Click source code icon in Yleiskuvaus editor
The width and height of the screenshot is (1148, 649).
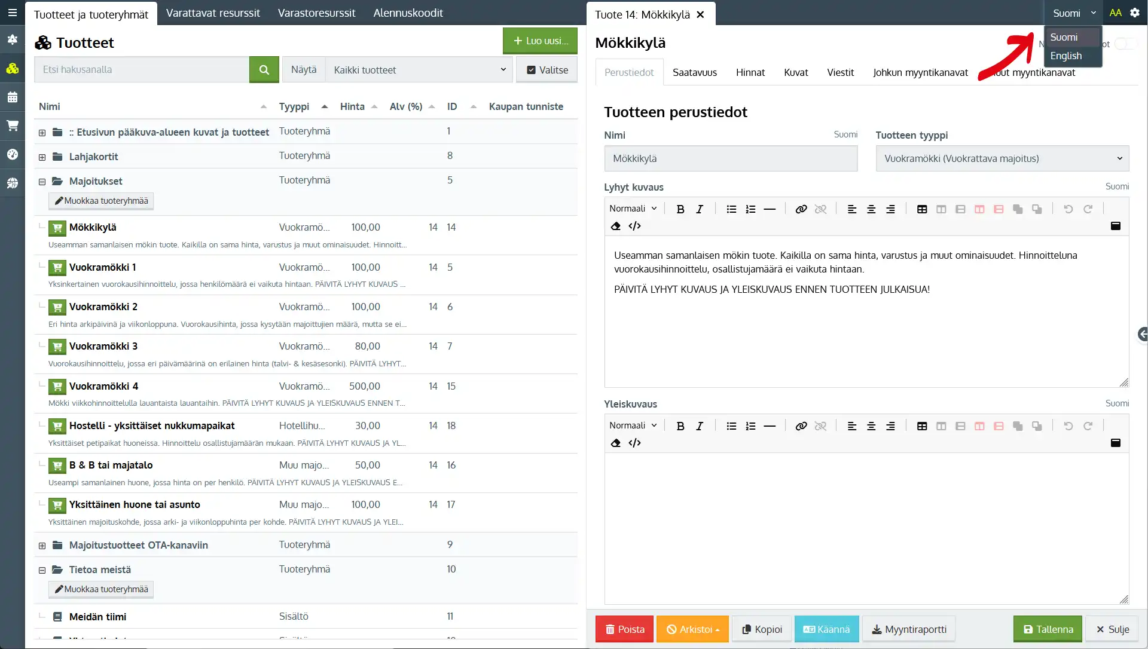pyautogui.click(x=634, y=443)
